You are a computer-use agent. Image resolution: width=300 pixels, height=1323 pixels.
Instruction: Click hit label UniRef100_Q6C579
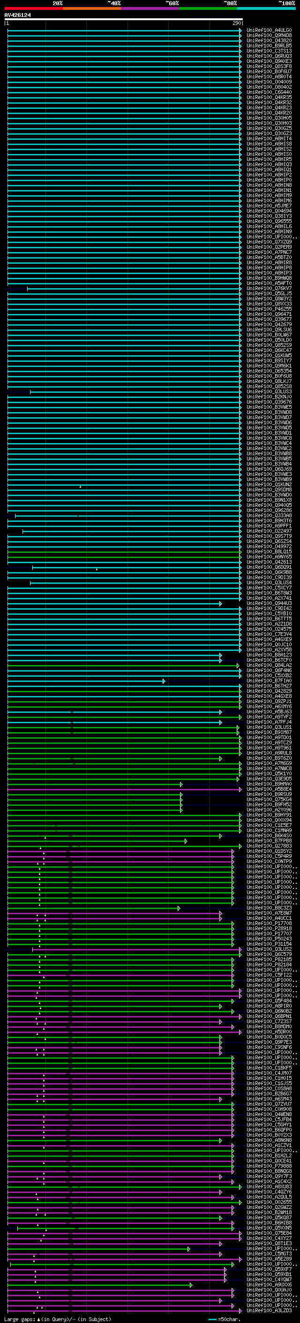tap(269, 954)
